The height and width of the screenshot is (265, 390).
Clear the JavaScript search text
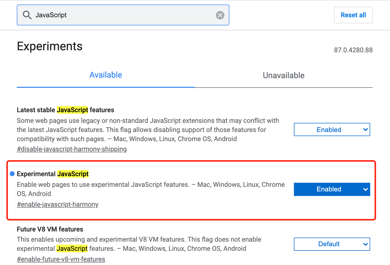(x=220, y=15)
